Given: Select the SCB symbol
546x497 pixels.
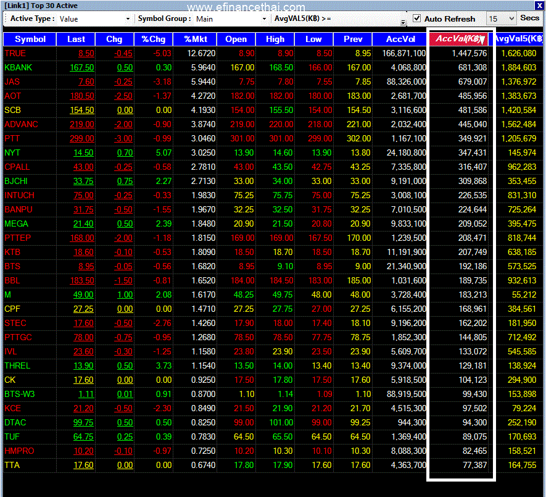Looking at the screenshot, I should [12, 110].
